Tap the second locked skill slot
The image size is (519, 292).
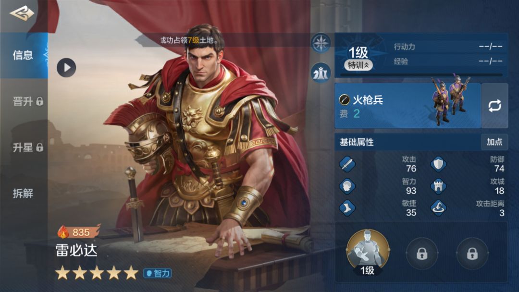tap(422, 254)
